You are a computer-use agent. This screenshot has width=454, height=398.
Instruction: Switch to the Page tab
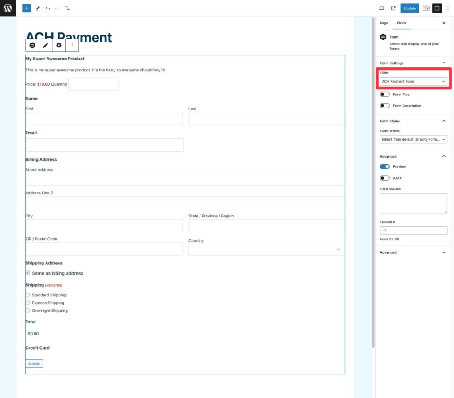click(384, 23)
